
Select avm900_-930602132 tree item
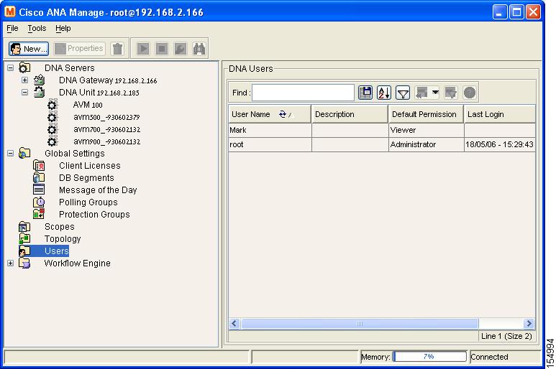click(106, 141)
